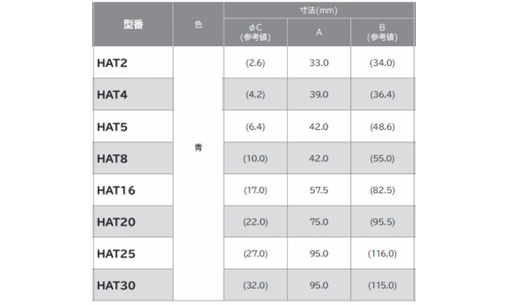Click the B (参考値) column header
This screenshot has width=508, height=305.
tap(382, 32)
